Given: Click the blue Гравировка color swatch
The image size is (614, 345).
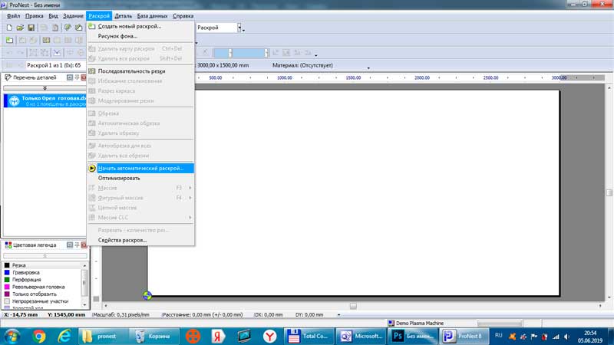Looking at the screenshot, I should click(7, 272).
